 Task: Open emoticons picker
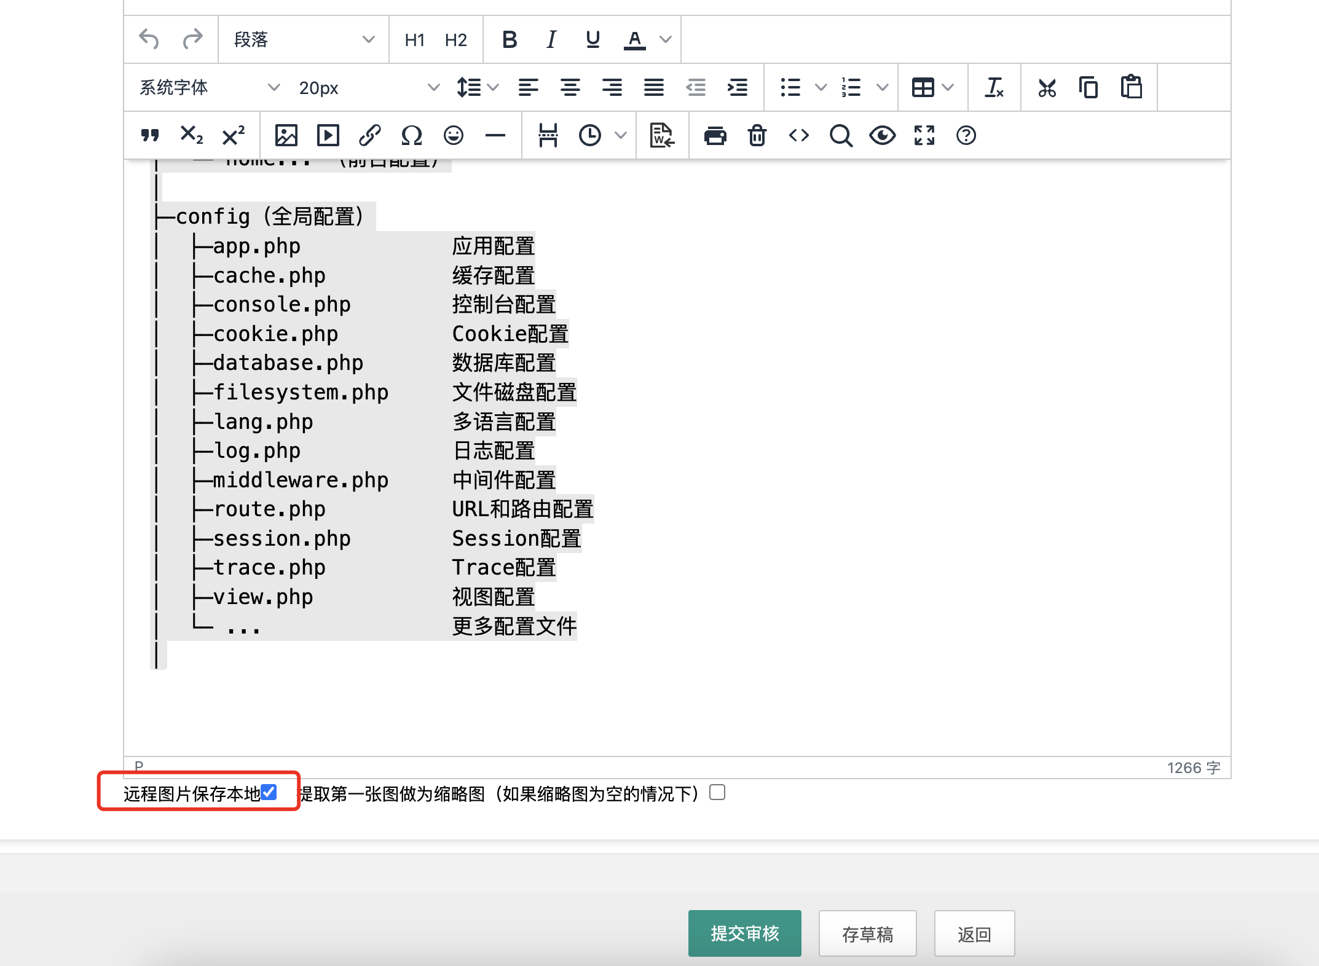(453, 135)
